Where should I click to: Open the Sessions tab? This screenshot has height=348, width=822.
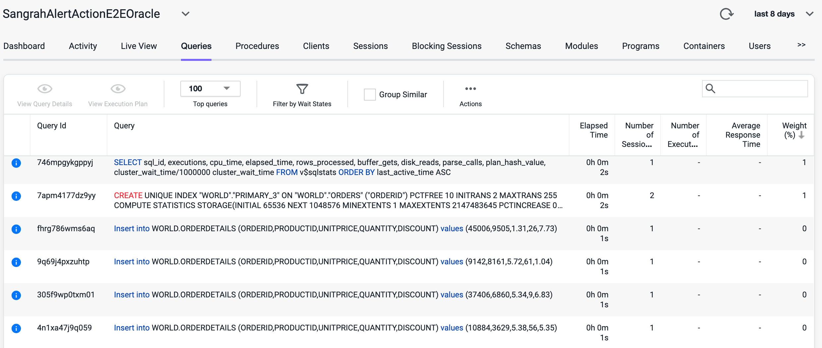click(371, 46)
